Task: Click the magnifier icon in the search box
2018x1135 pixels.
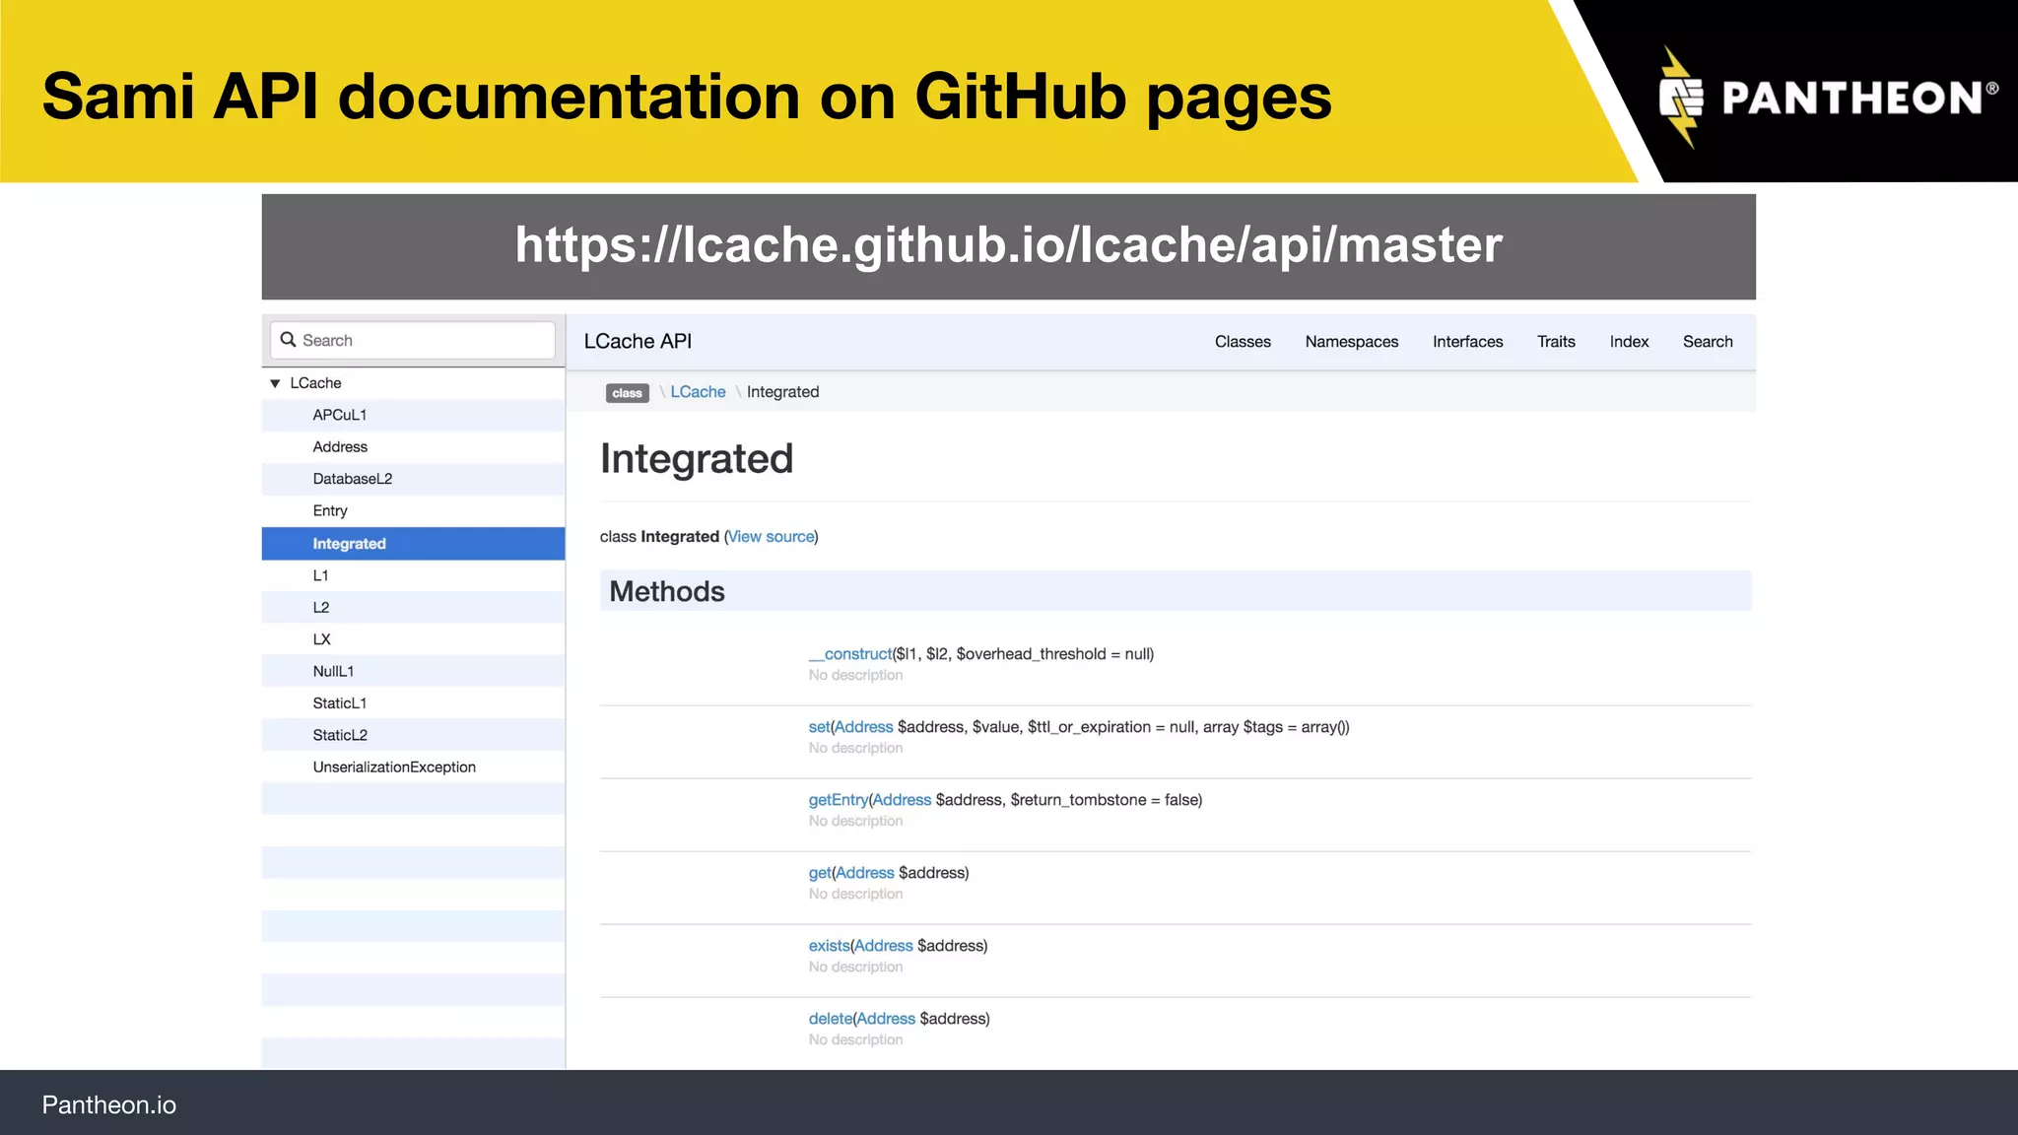Action: click(288, 340)
